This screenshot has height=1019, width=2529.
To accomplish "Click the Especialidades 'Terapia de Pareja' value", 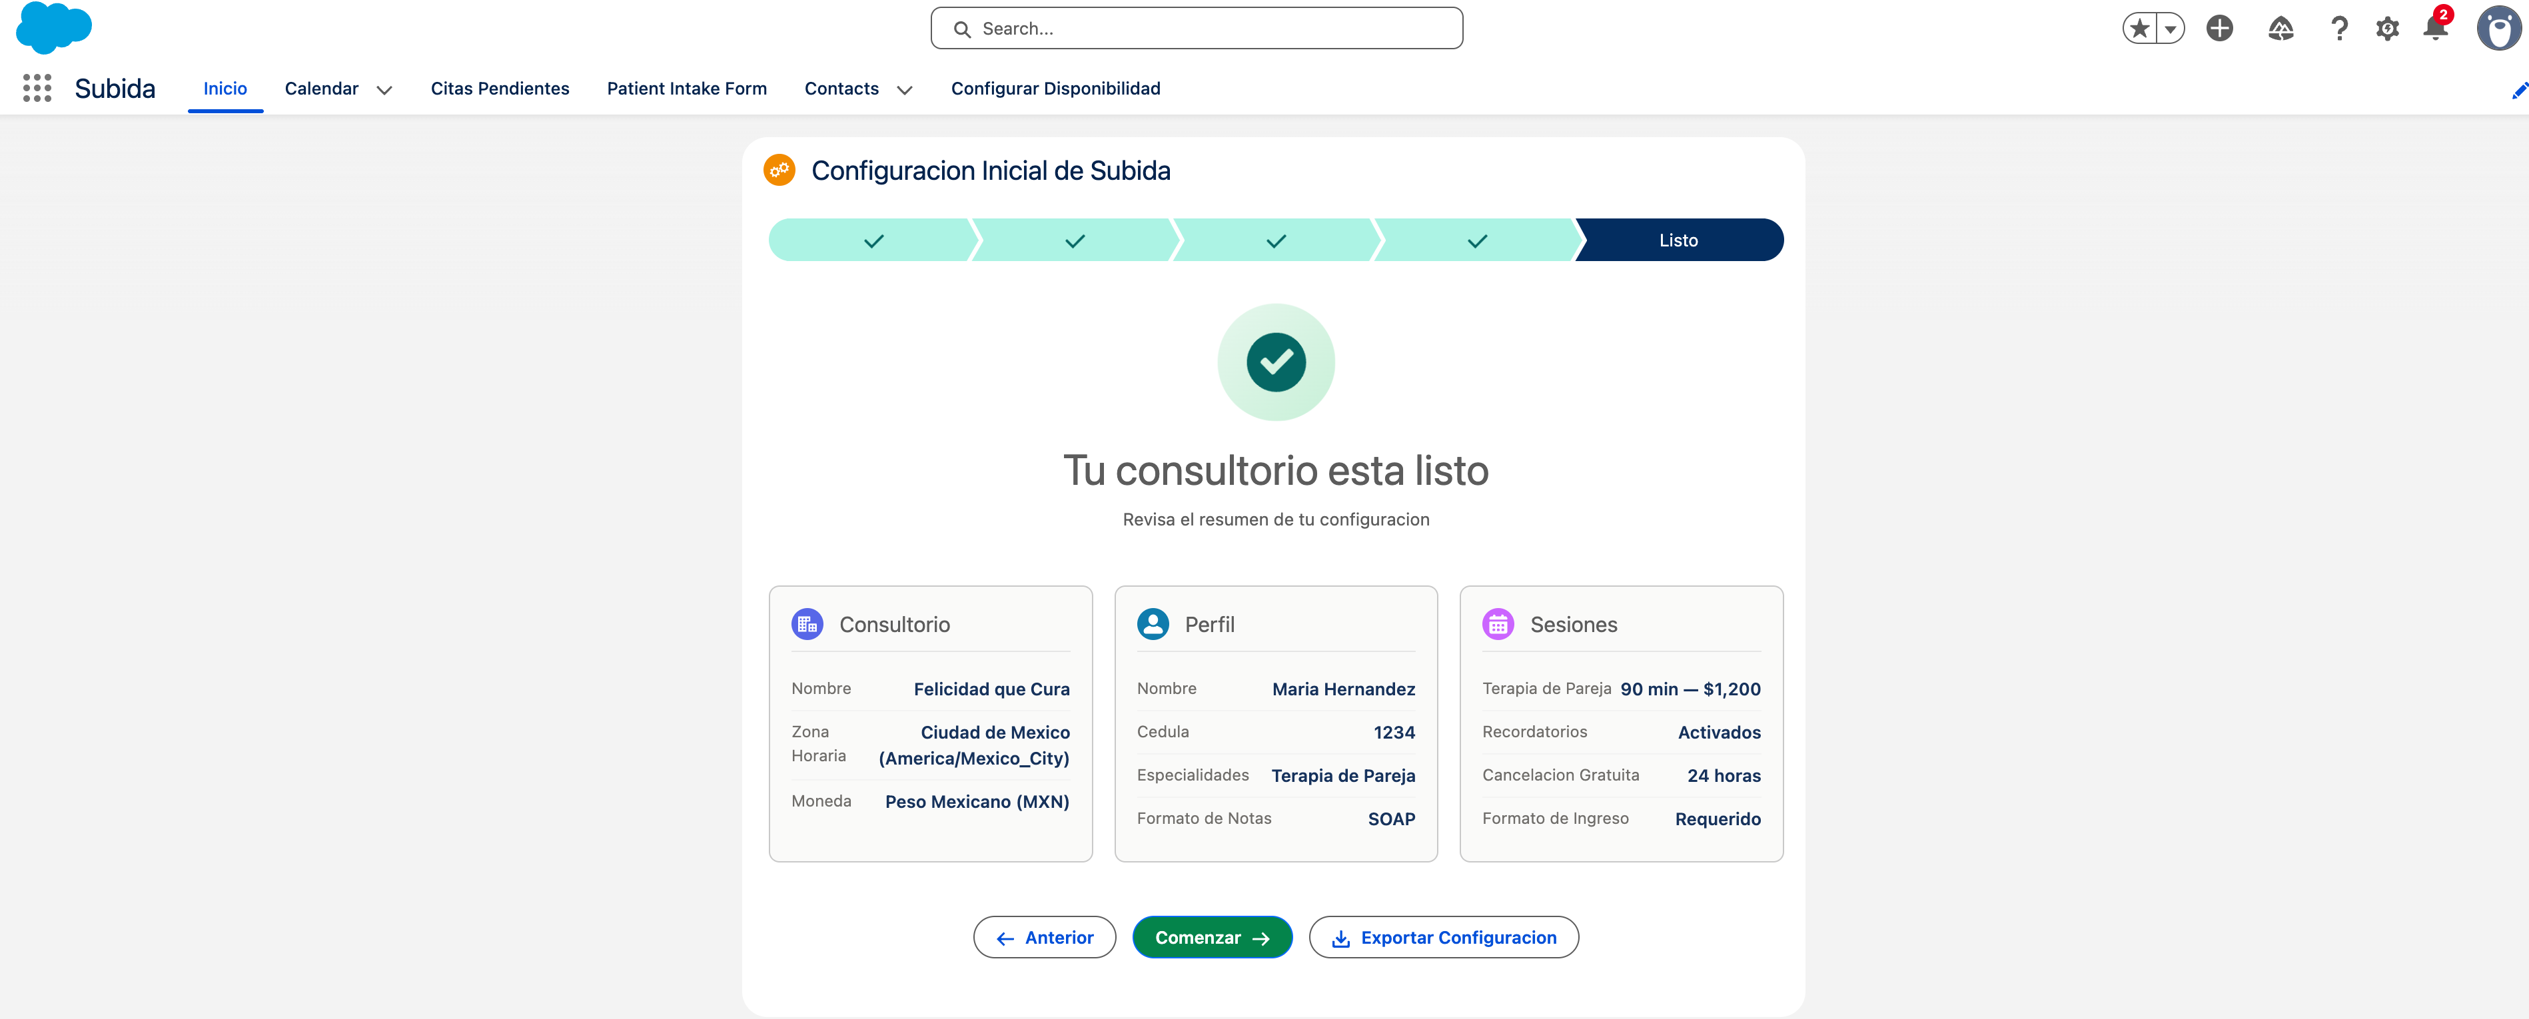I will pos(1343,775).
